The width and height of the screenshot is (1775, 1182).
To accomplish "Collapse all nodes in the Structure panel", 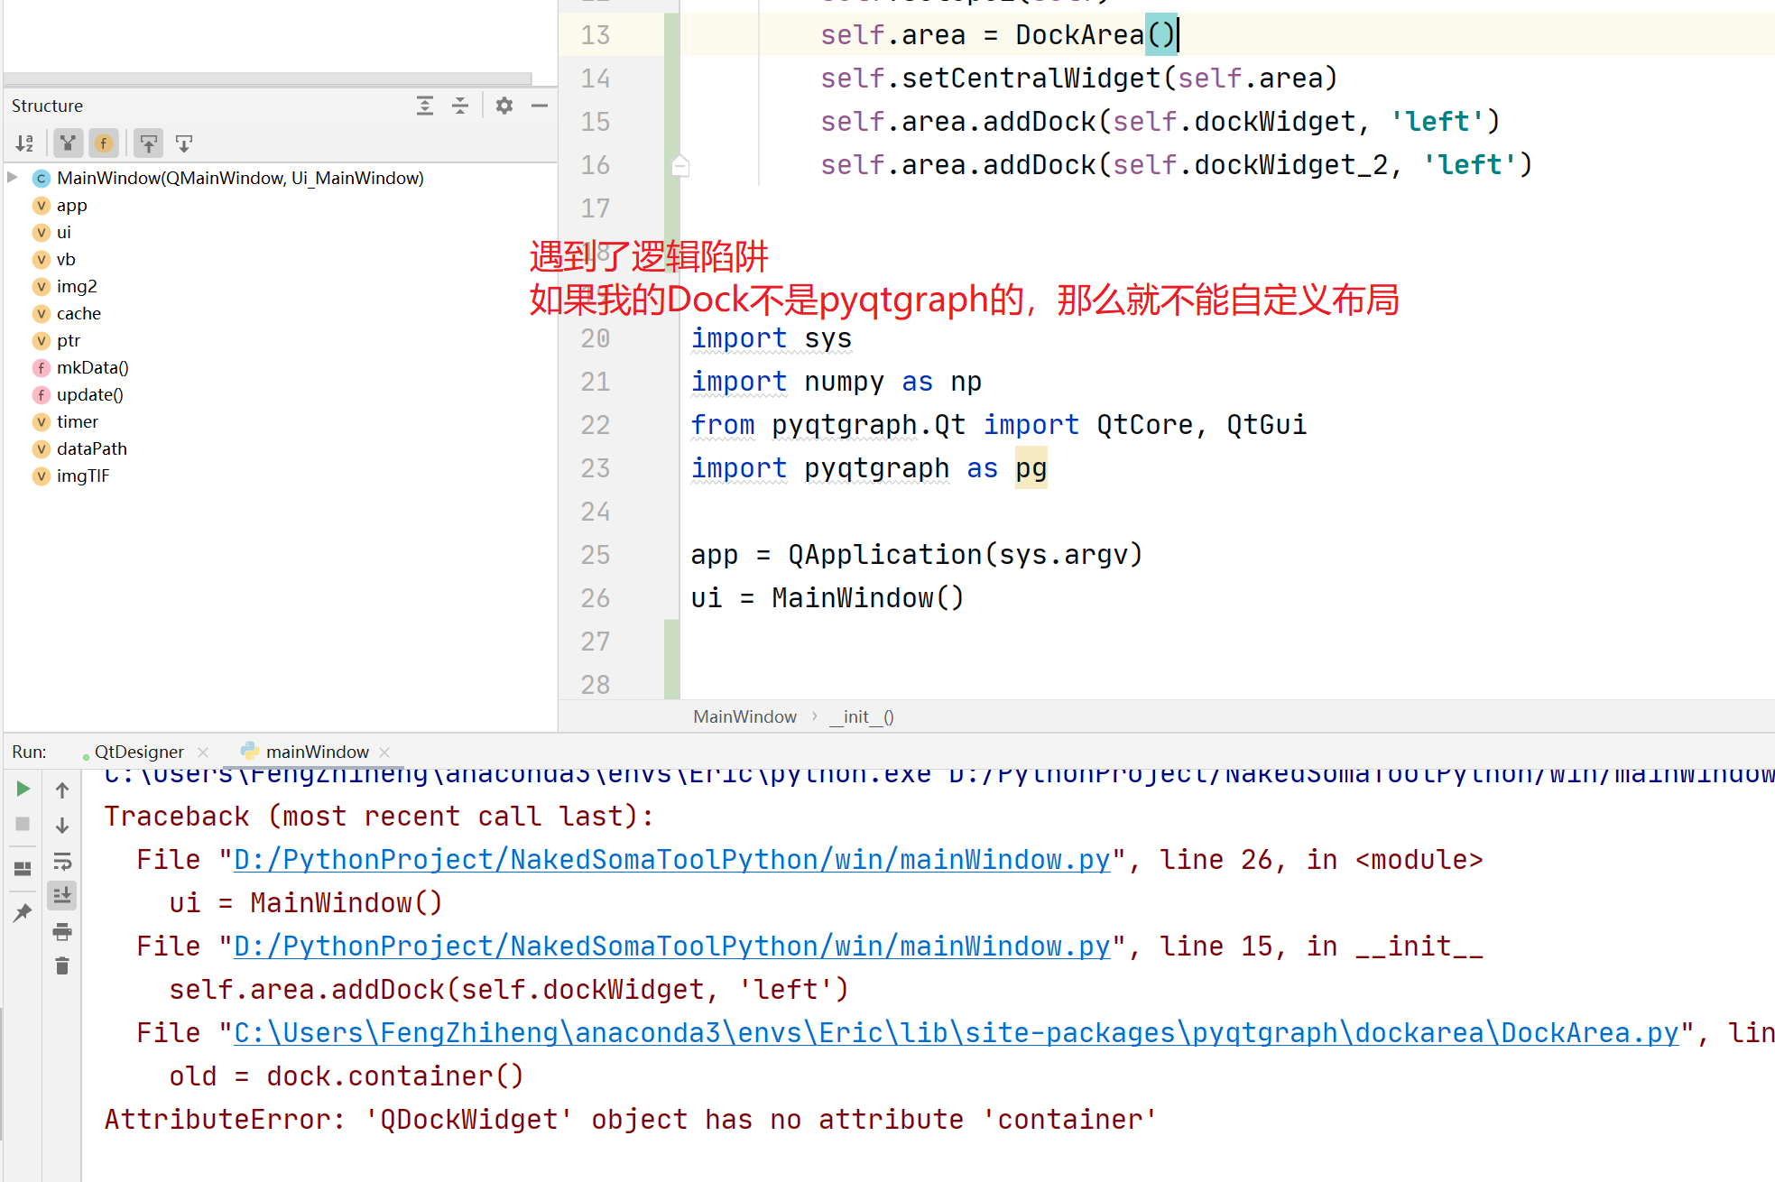I will click(x=460, y=106).
